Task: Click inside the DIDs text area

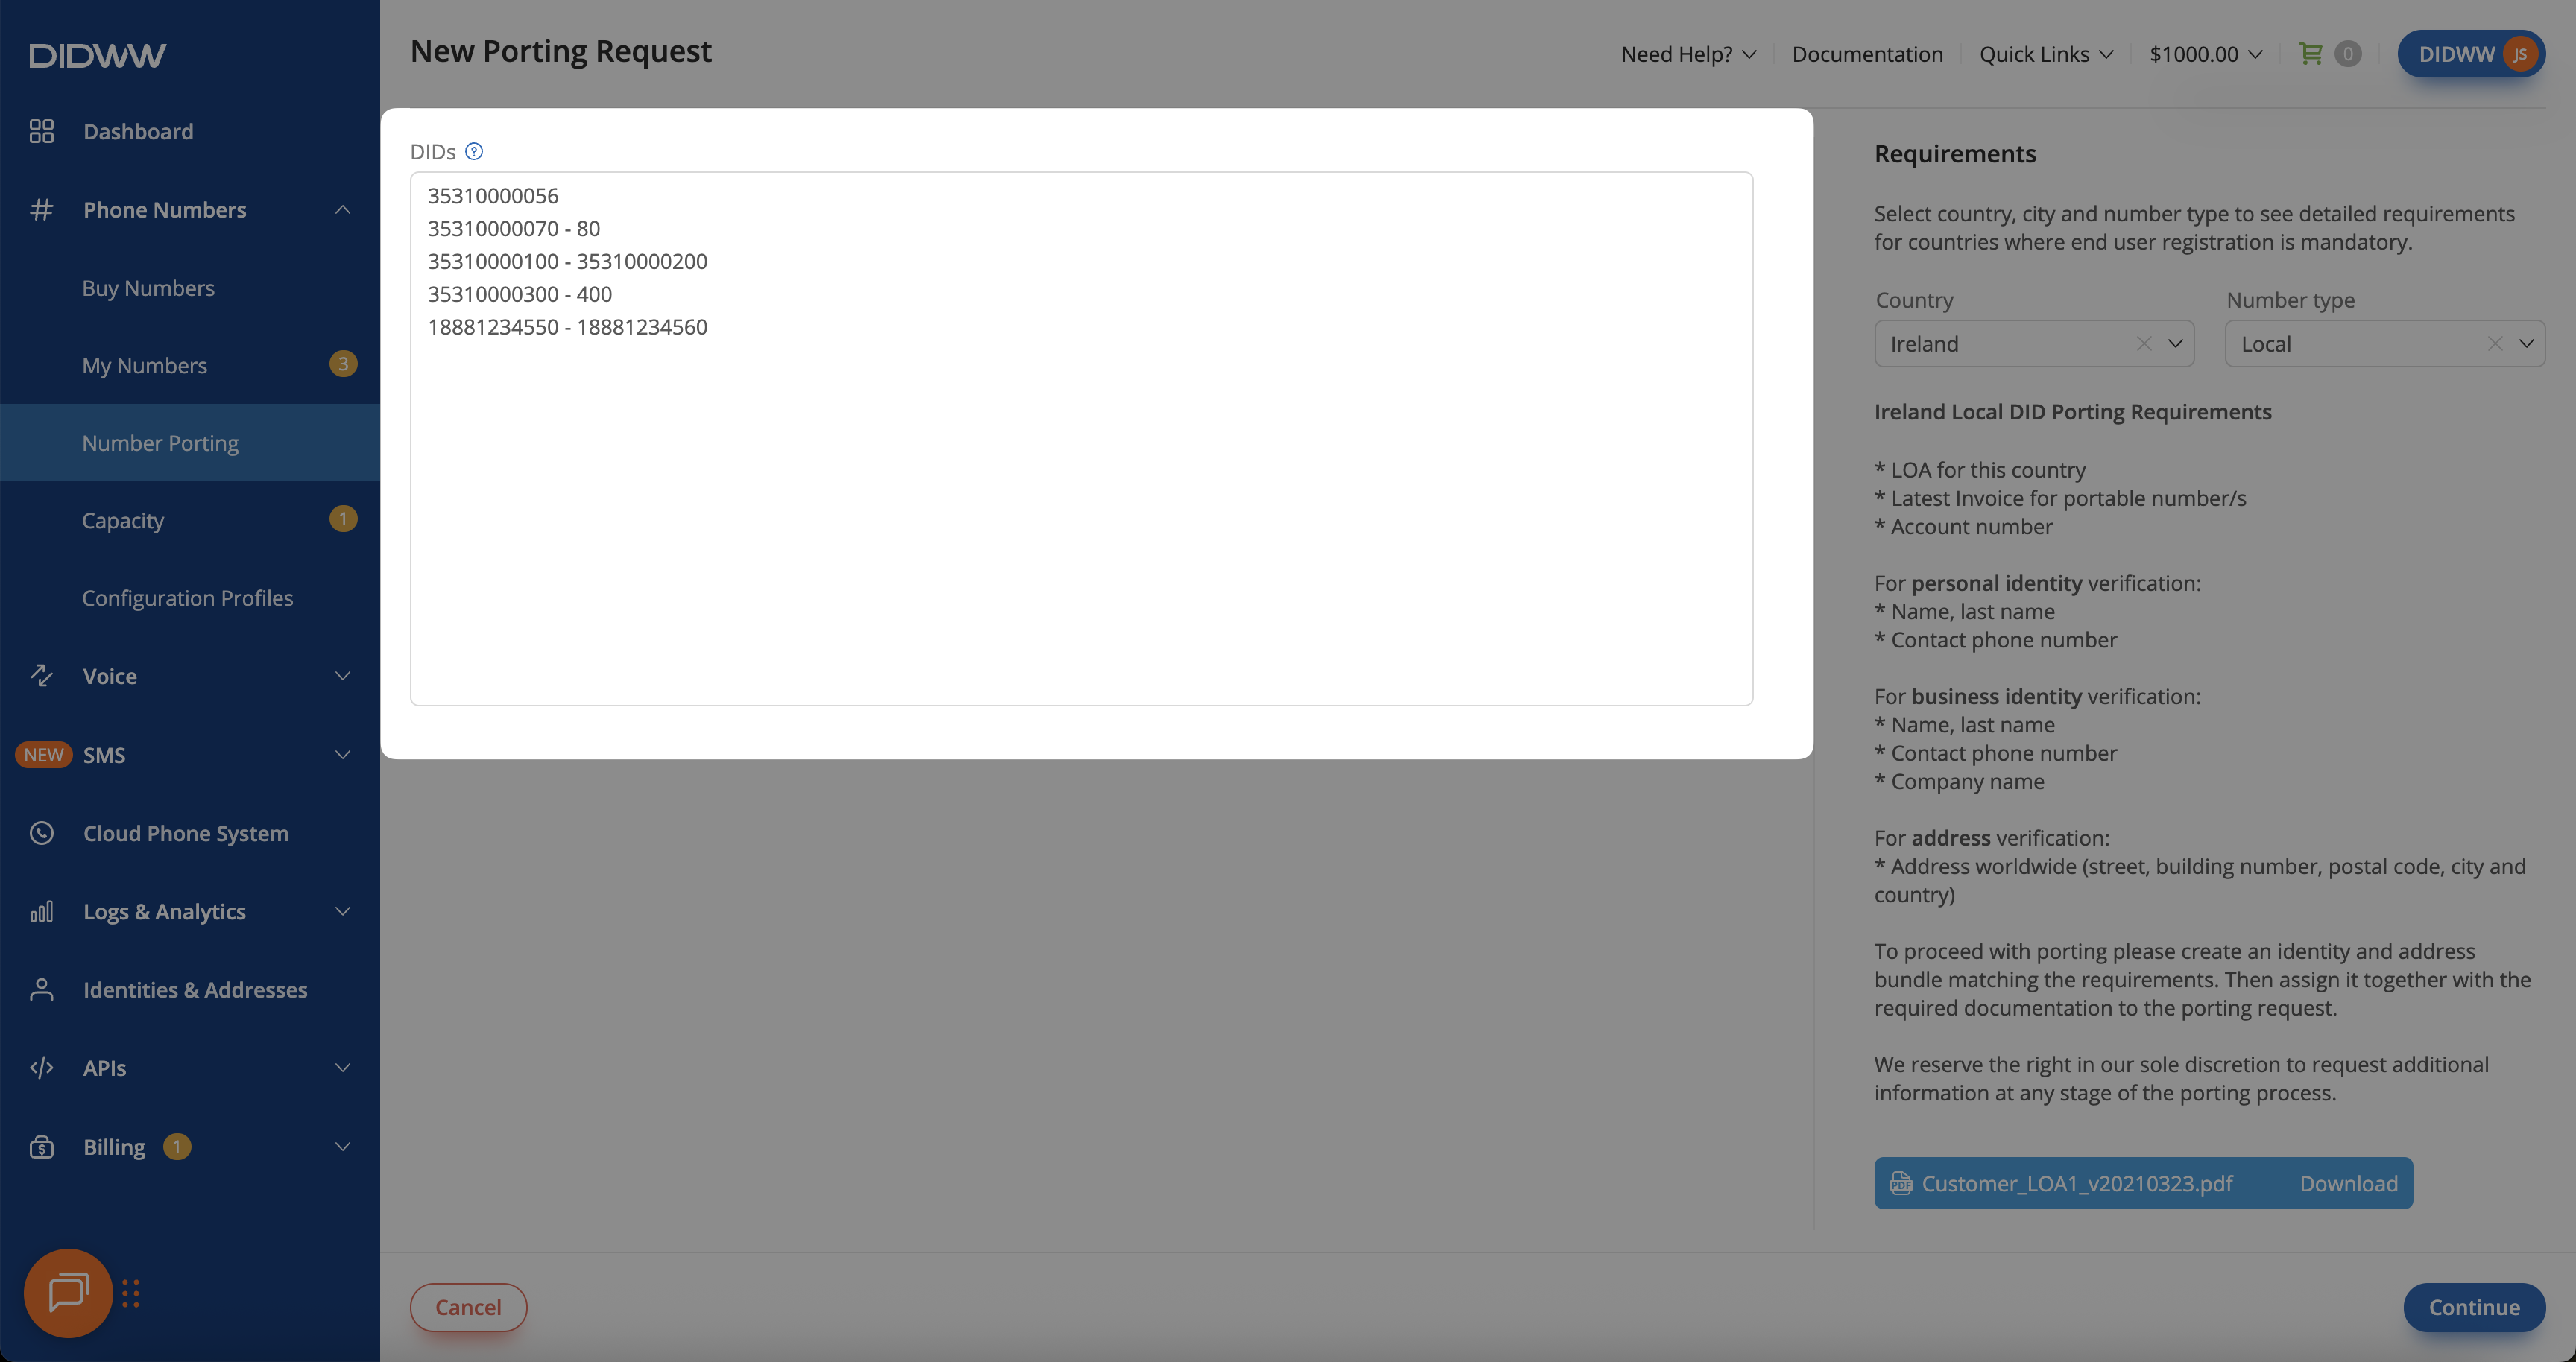Action: click(x=1080, y=500)
